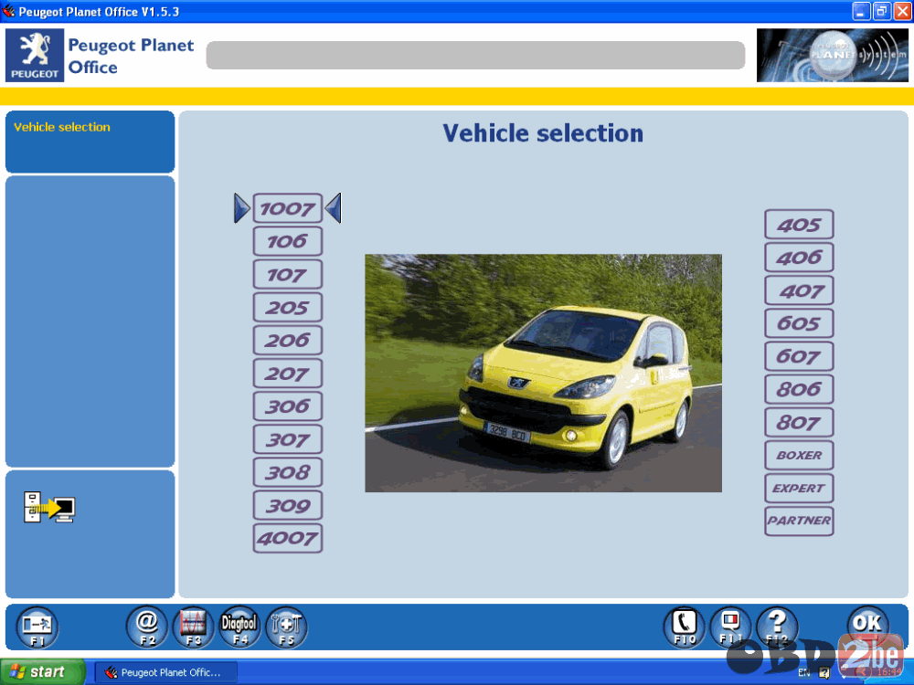The height and width of the screenshot is (685, 914).
Task: Click the left-pointing arrow beside 1007
Action: point(334,208)
